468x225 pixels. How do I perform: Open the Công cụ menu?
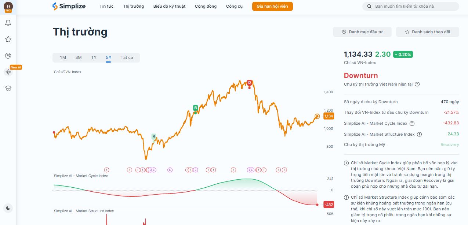[234, 6]
